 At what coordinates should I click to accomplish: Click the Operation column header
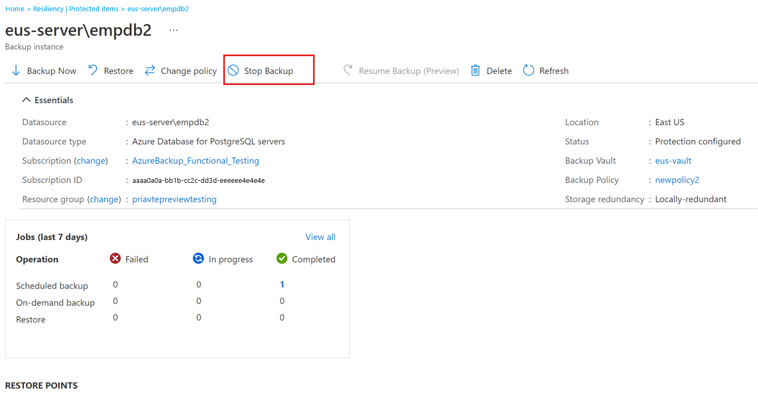[37, 259]
